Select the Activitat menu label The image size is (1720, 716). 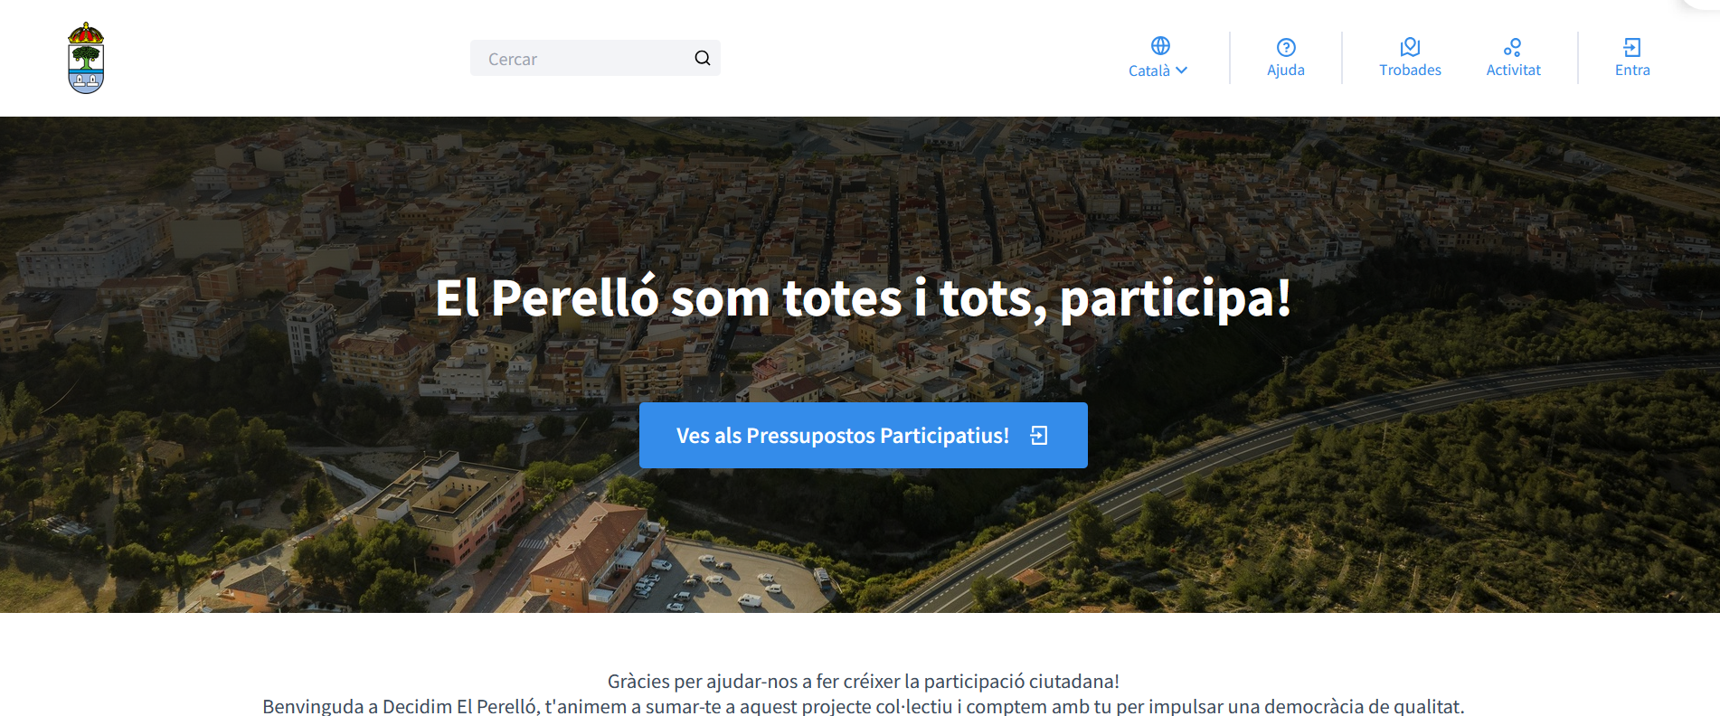click(x=1513, y=71)
